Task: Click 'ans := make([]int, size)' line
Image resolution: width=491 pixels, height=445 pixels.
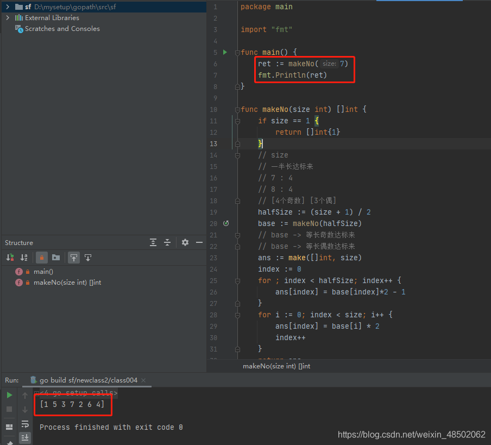Action: [x=310, y=258]
